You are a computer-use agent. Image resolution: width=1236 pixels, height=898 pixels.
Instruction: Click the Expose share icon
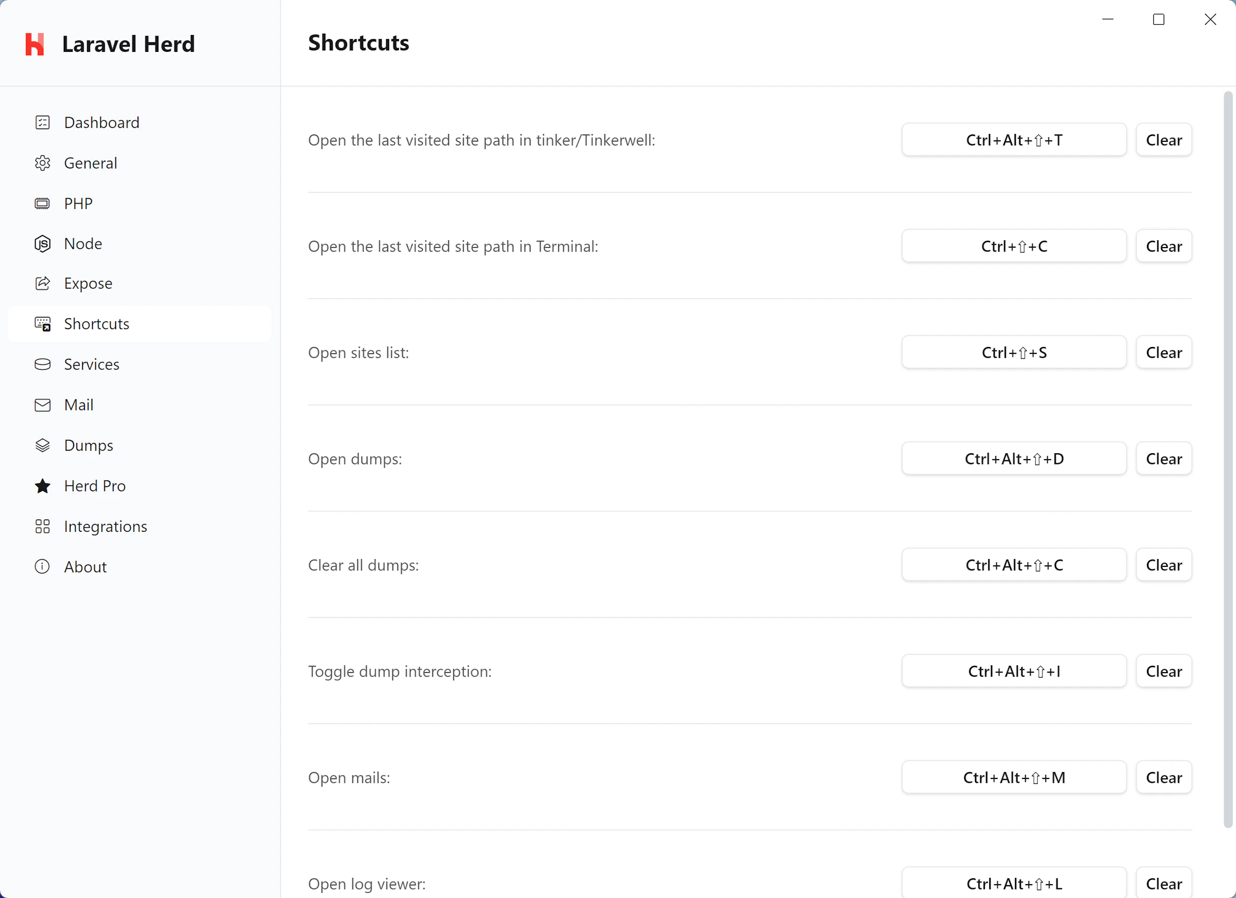[x=43, y=283]
